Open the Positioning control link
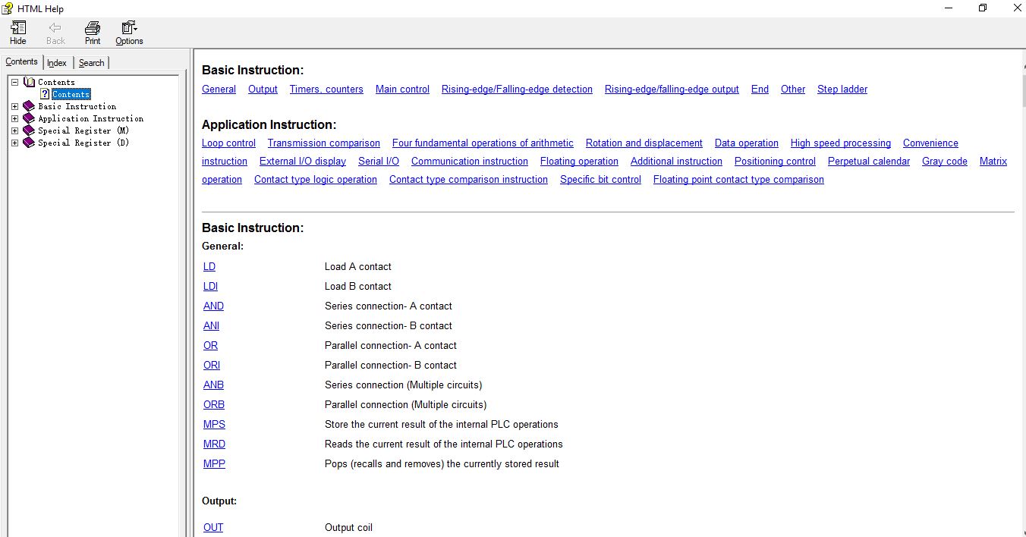1026x537 pixels. 775,161
